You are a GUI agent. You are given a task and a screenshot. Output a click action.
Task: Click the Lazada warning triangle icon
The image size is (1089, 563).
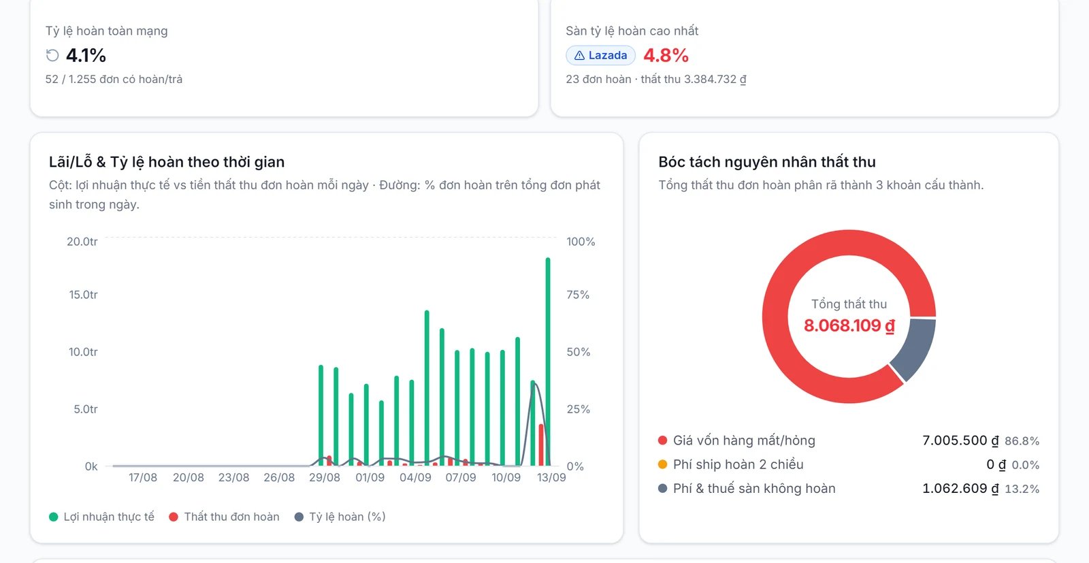pyautogui.click(x=579, y=55)
